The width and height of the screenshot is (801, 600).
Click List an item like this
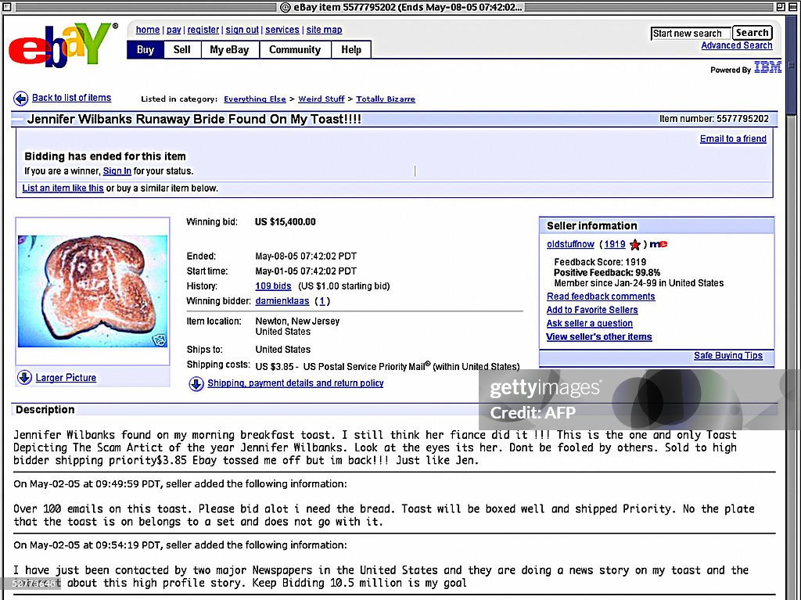[63, 188]
